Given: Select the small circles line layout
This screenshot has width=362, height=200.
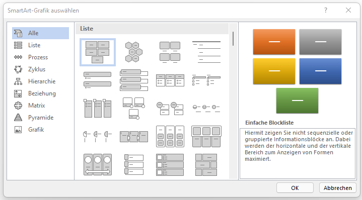Looking at the screenshot, I should coord(206,108).
